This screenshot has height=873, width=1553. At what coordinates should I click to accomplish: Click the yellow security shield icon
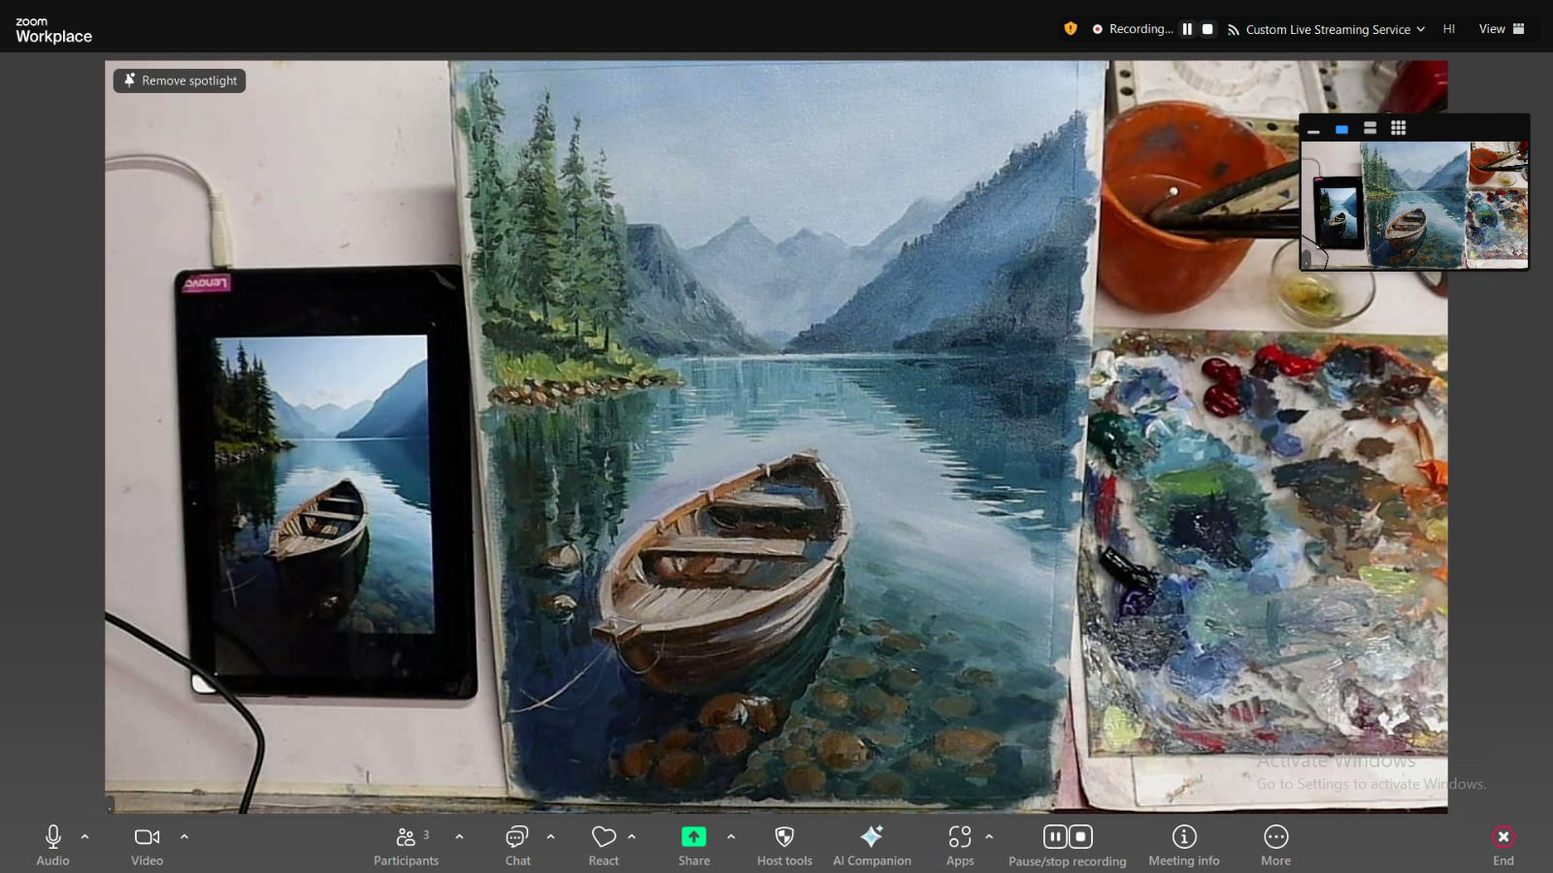1071,28
